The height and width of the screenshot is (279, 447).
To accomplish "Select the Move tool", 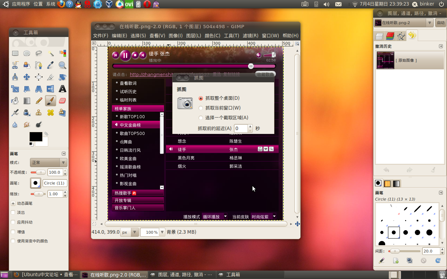I will coord(27,77).
